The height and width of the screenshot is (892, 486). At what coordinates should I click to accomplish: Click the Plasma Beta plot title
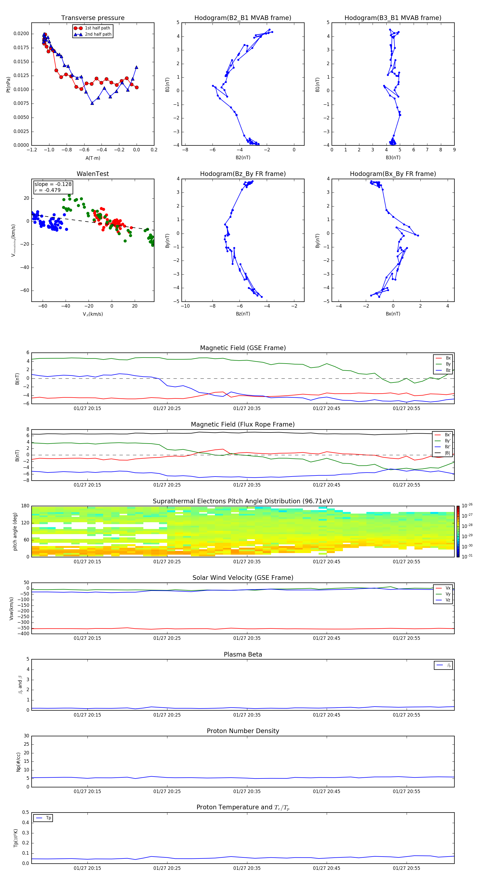coord(243,655)
